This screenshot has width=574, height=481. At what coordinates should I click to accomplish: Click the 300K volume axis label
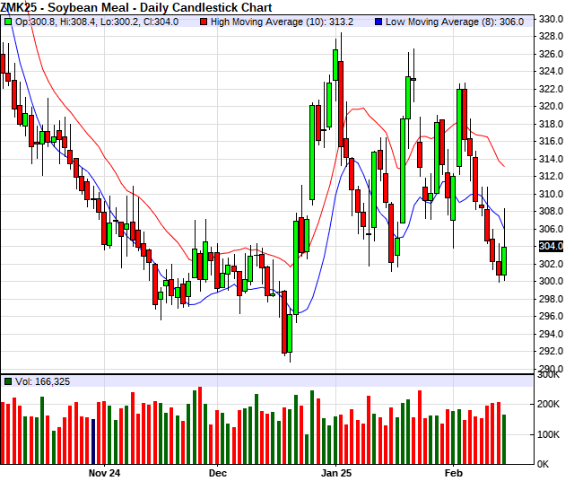[x=549, y=376]
